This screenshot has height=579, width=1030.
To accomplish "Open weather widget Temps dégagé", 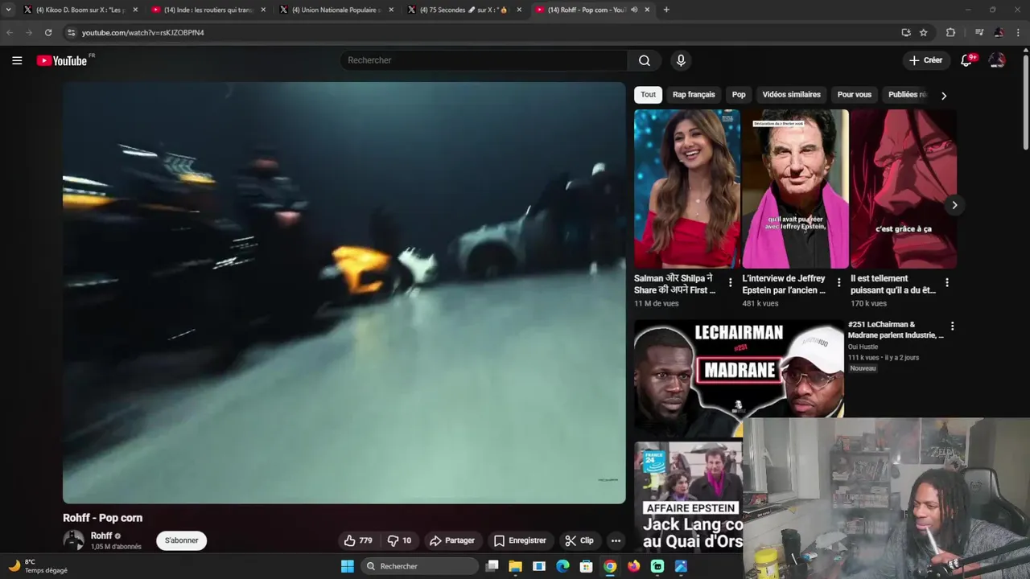I will pos(38,566).
